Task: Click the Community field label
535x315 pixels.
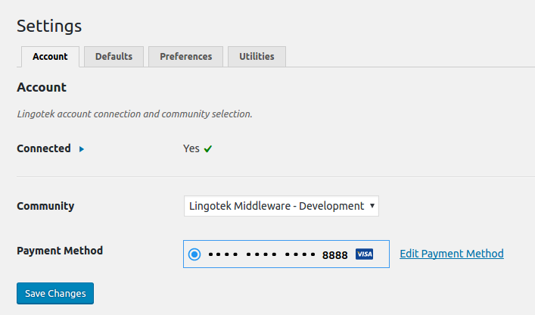Action: (45, 206)
